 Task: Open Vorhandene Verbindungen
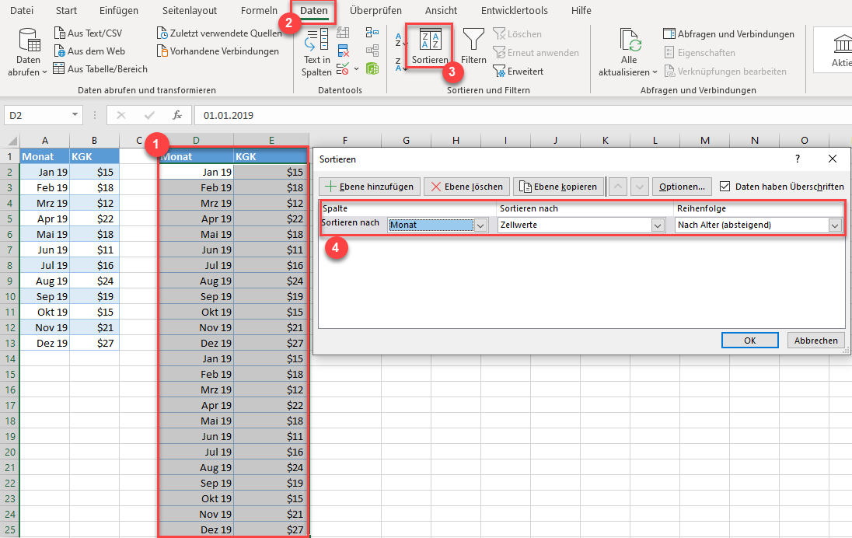click(218, 51)
